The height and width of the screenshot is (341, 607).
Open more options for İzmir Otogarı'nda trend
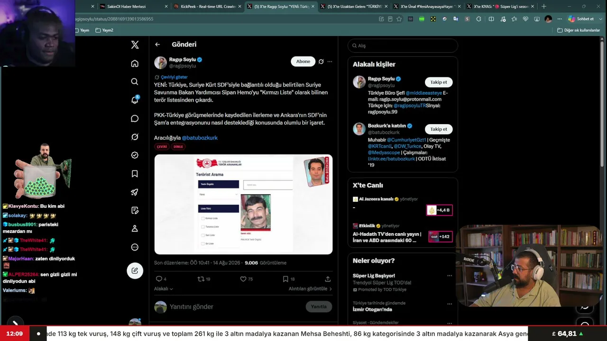point(450,304)
